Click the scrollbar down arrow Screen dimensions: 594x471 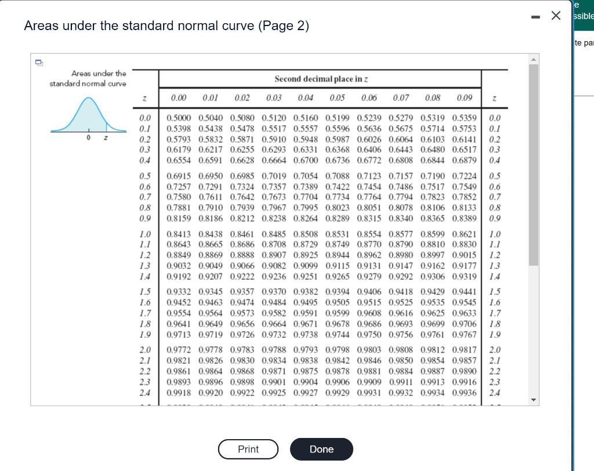click(x=532, y=399)
